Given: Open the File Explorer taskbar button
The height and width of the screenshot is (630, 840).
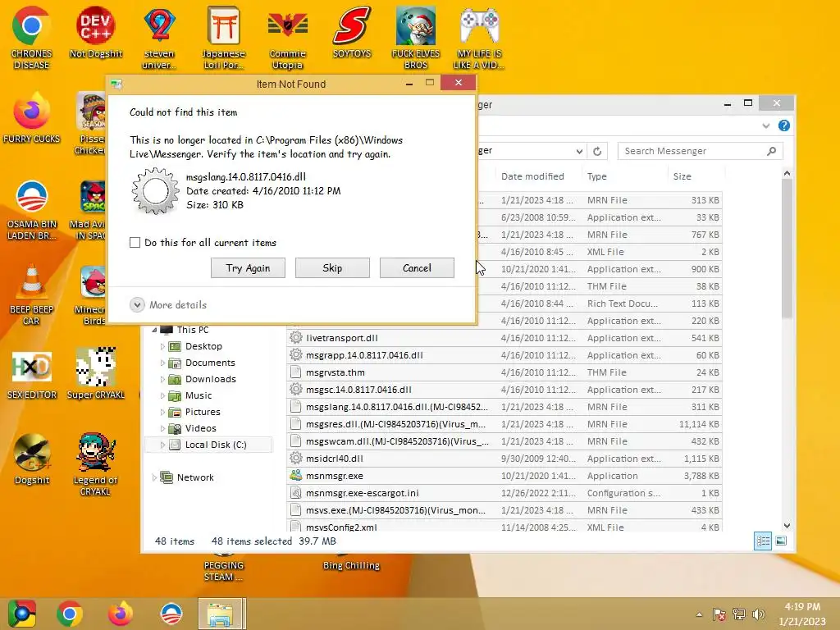Looking at the screenshot, I should tap(221, 614).
